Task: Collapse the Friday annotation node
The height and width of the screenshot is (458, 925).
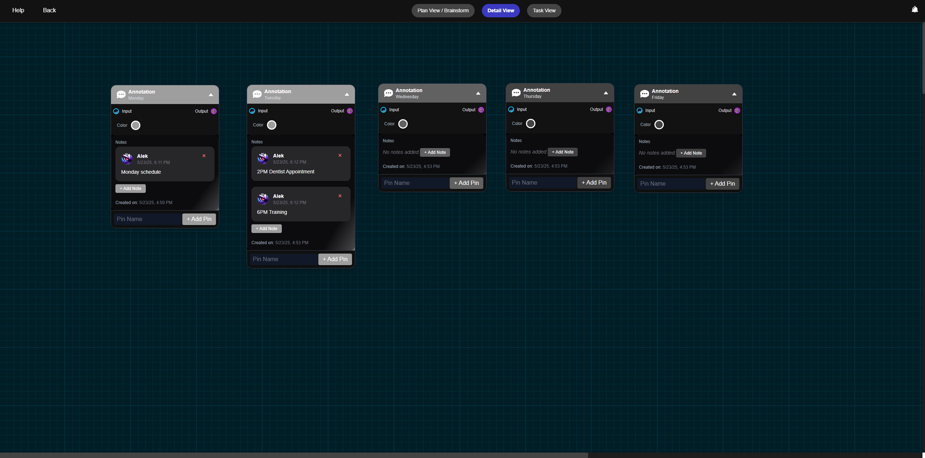Action: click(x=734, y=94)
